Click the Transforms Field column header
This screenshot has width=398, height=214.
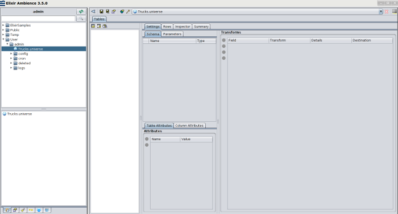pyautogui.click(x=248, y=40)
